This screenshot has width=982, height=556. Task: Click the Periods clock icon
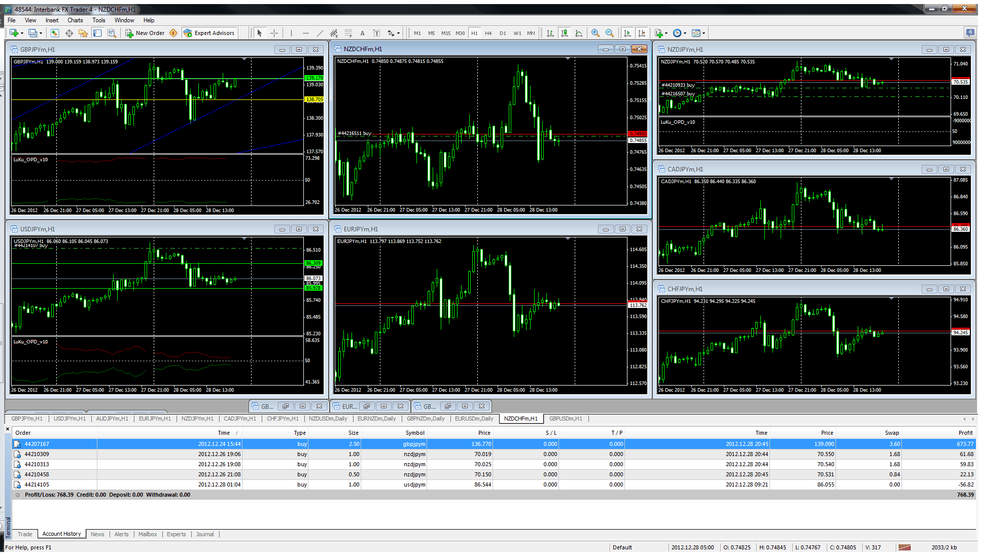point(677,33)
